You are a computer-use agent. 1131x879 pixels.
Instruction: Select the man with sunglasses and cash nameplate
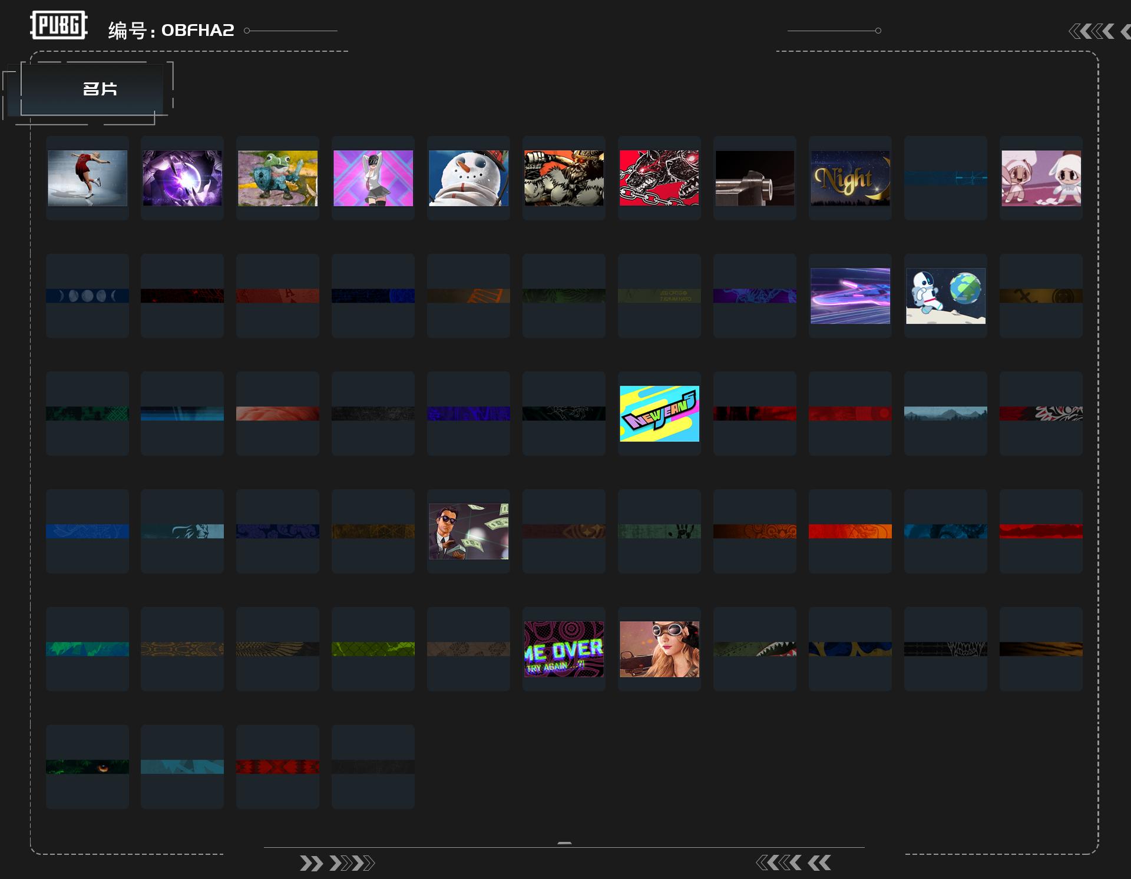click(x=468, y=531)
